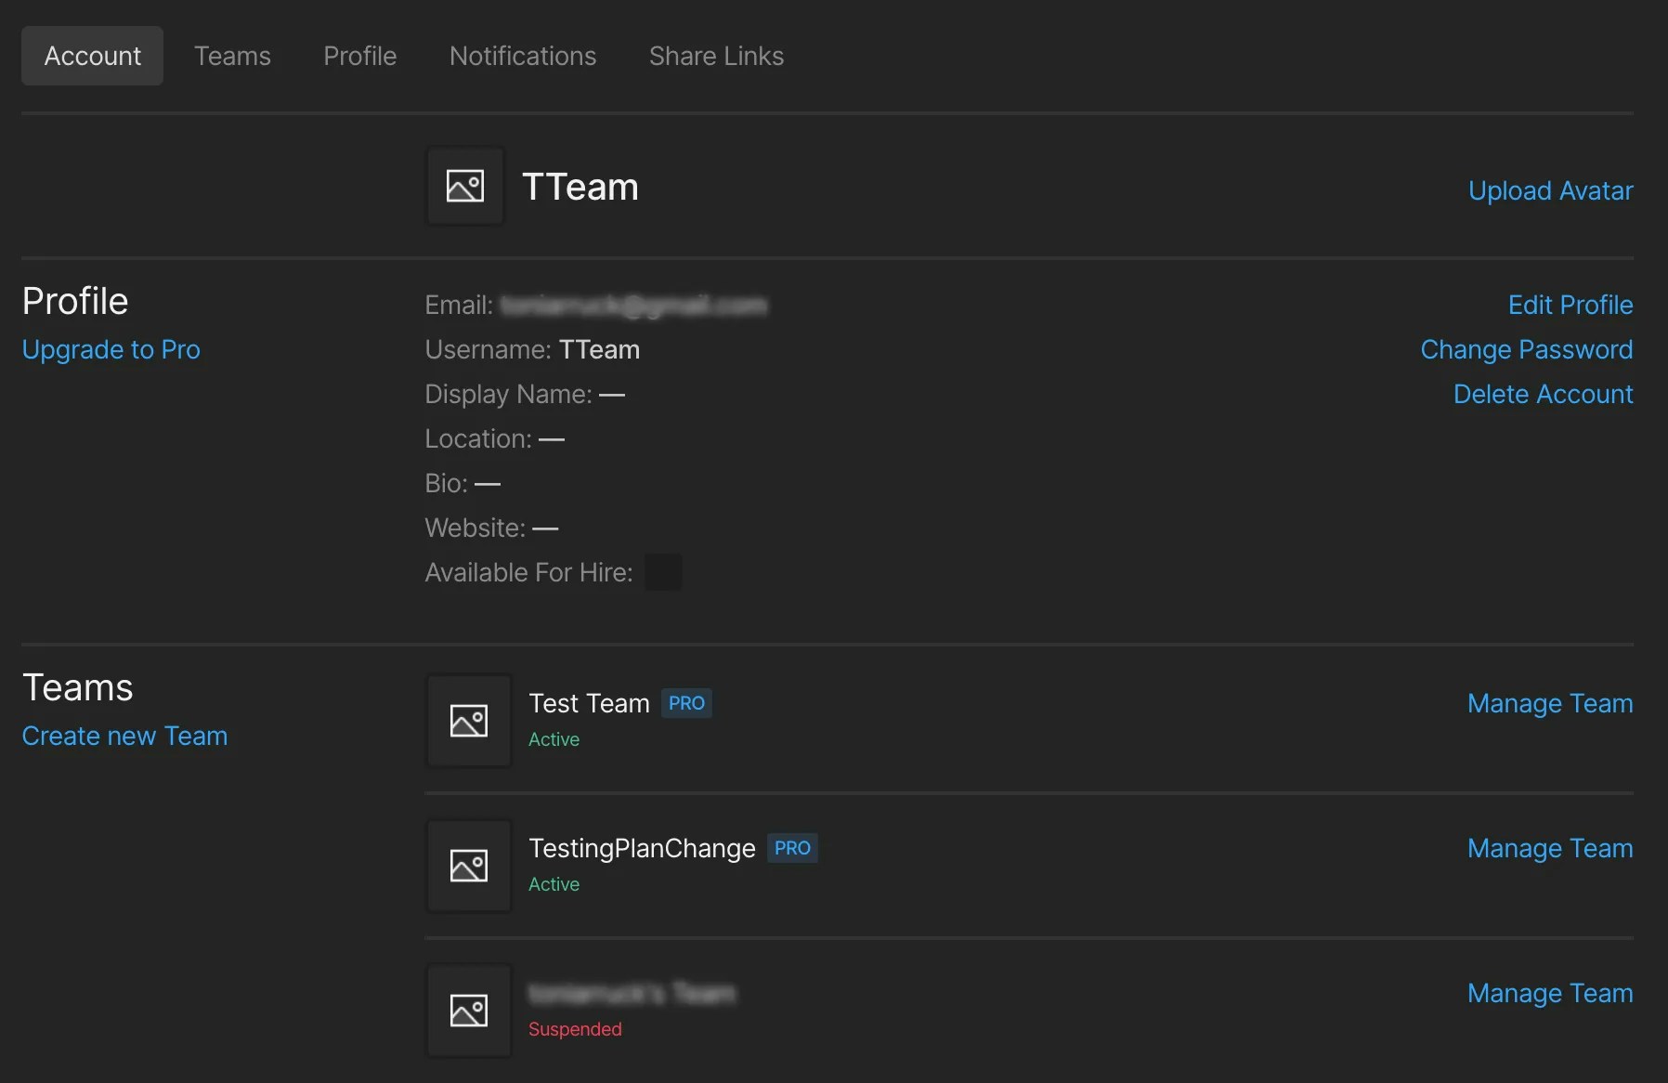Click the TTeam avatar placeholder icon

[x=465, y=186]
